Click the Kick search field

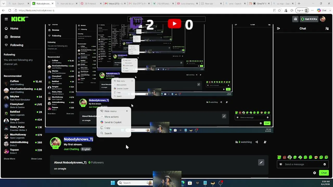pyautogui.click(x=166, y=19)
